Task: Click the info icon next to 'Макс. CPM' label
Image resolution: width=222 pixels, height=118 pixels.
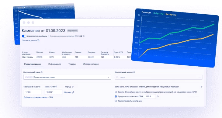Action: tap(56, 87)
